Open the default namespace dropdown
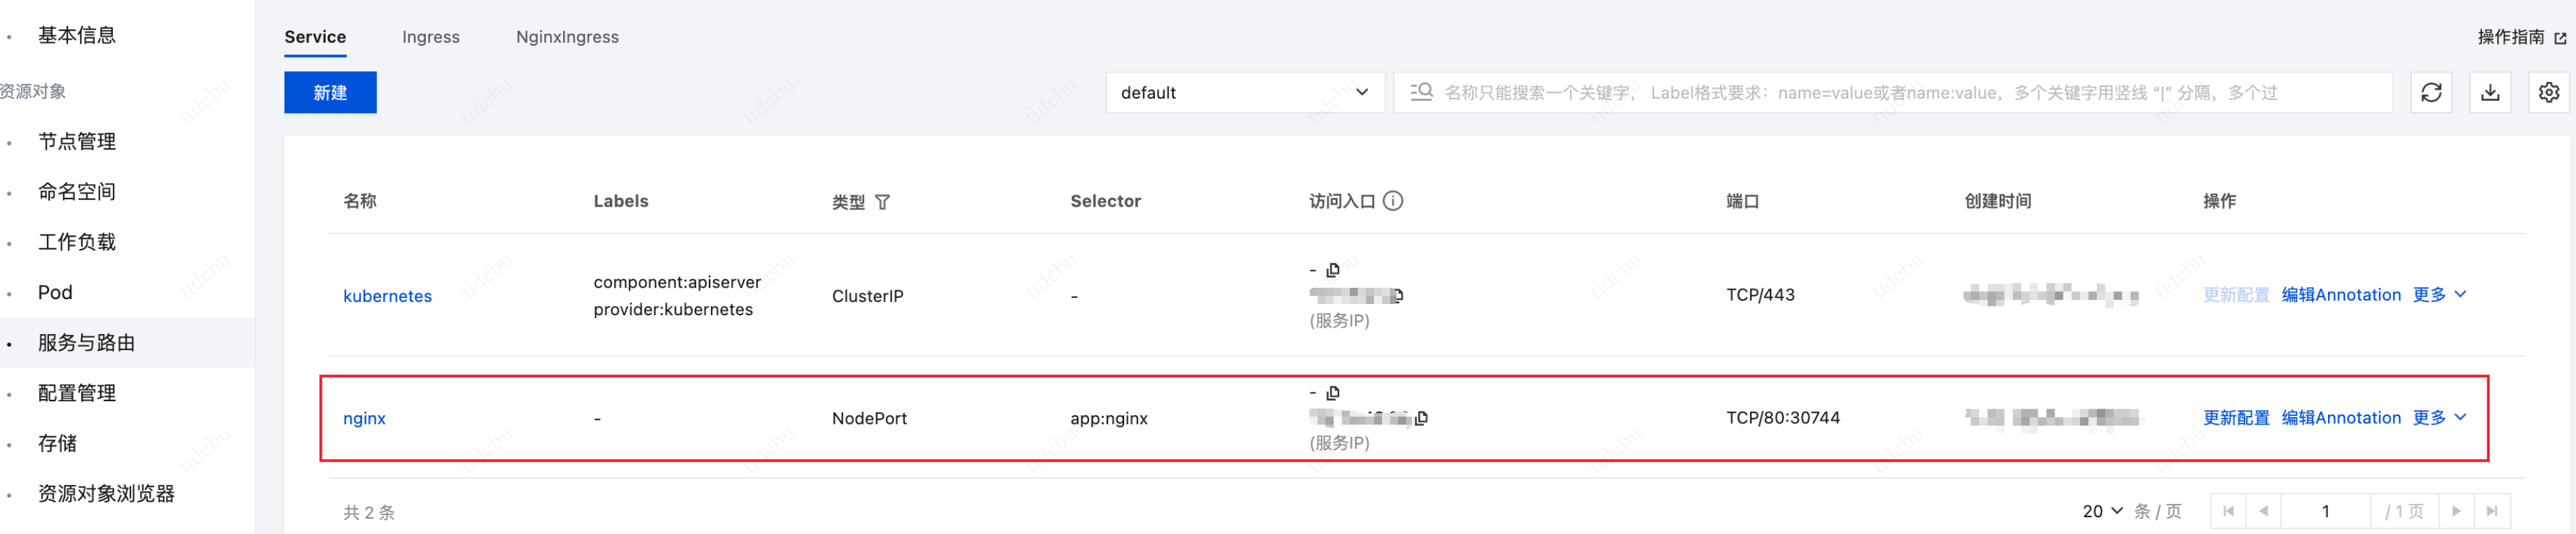 1244,93
